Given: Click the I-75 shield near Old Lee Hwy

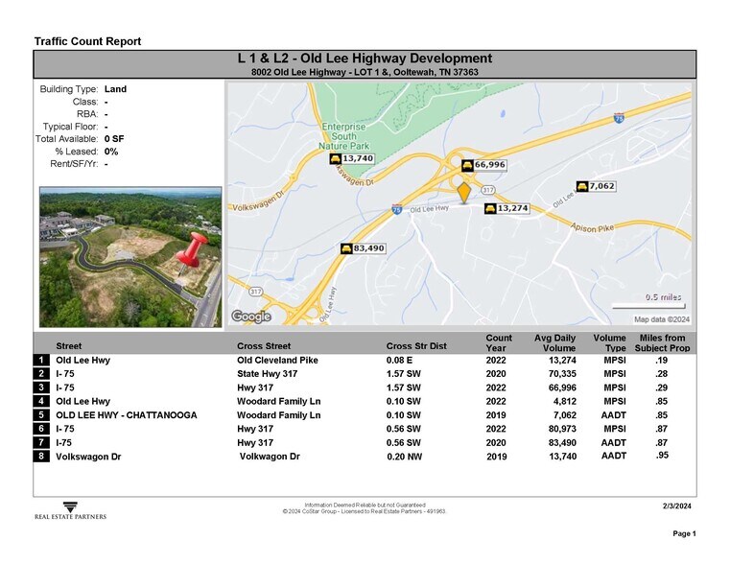Looking at the screenshot, I should [397, 210].
